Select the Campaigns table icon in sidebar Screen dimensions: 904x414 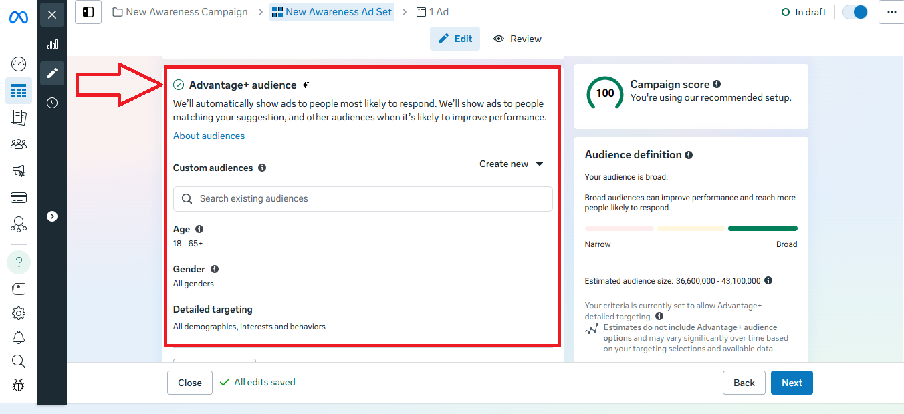click(19, 91)
